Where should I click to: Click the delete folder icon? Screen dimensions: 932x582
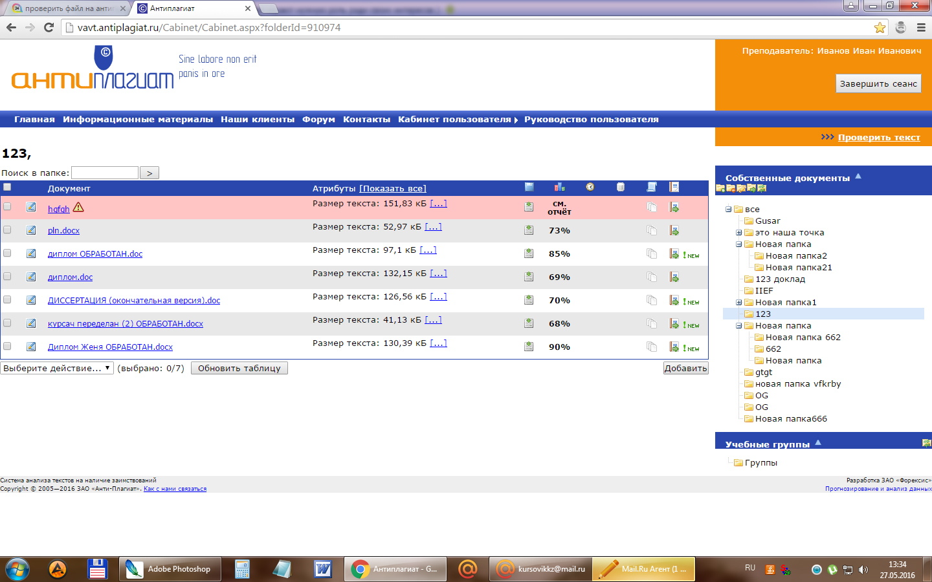point(731,188)
